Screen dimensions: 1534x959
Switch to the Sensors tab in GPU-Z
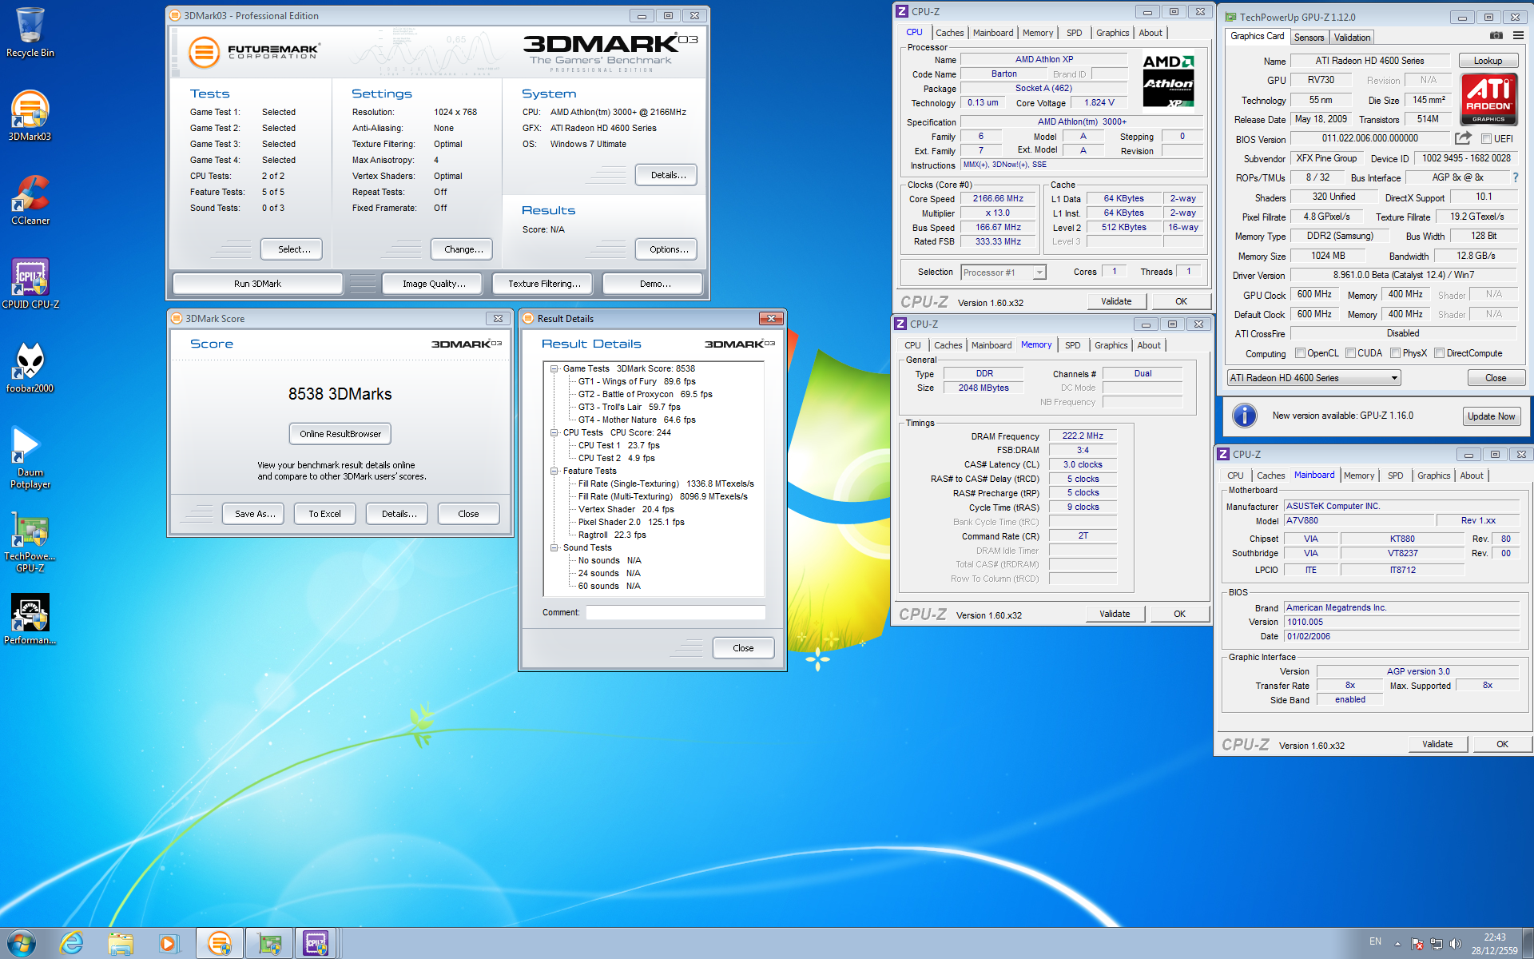click(x=1309, y=38)
